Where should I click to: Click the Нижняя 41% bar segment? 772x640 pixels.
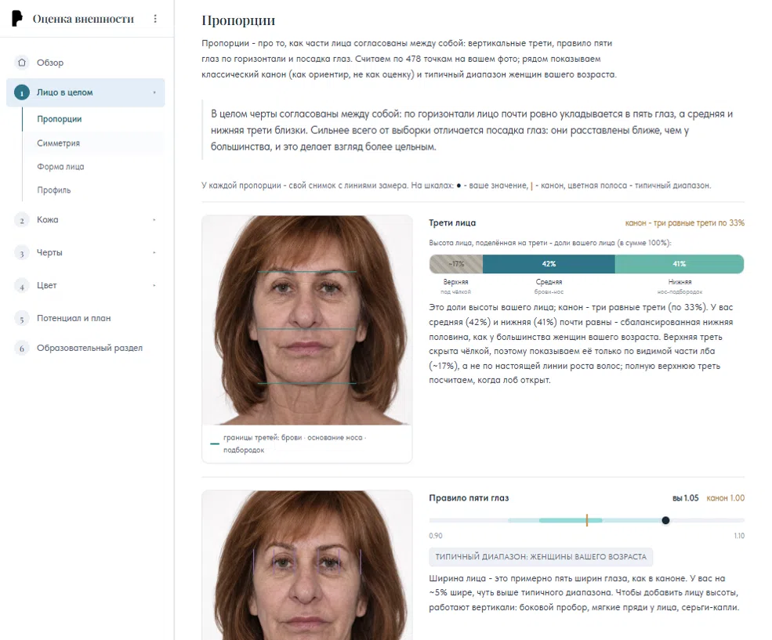point(680,264)
